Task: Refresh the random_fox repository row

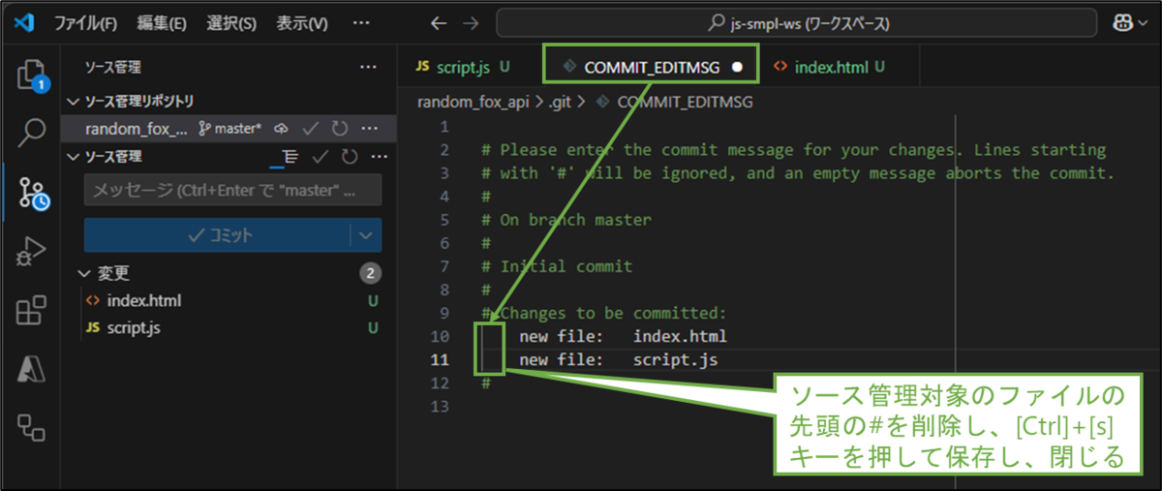Action: 340,128
